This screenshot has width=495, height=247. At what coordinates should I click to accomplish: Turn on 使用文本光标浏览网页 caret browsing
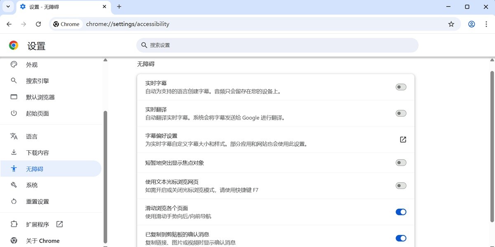click(401, 186)
